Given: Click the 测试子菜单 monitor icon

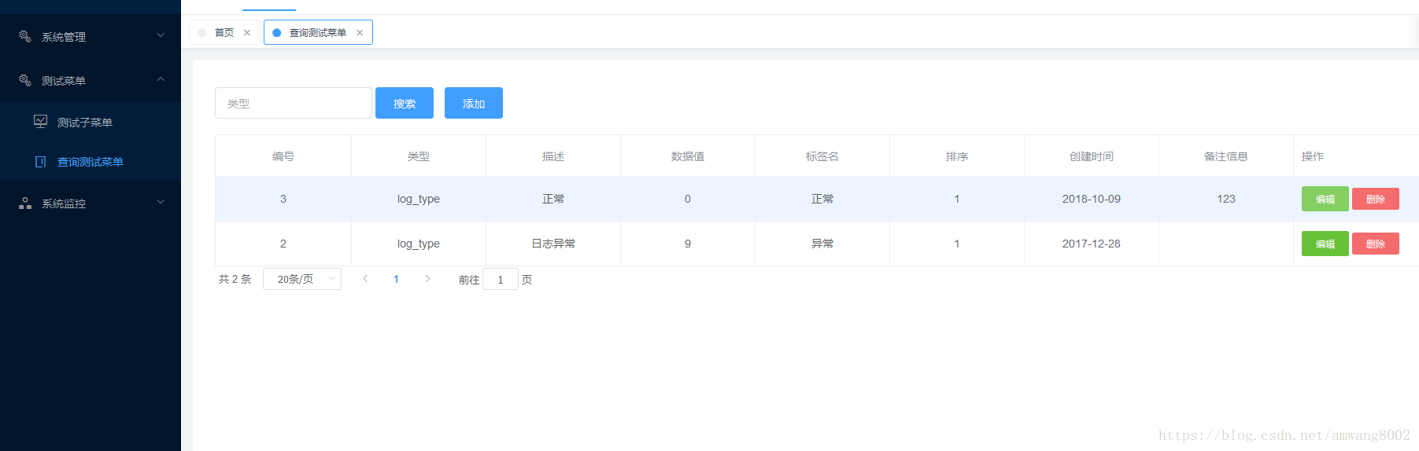Looking at the screenshot, I should click(x=41, y=122).
